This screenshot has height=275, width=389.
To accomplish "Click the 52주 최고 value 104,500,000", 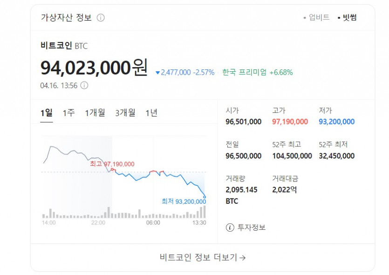I will (292, 156).
